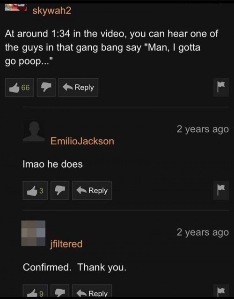Visit EmilioJackson's profile page

[82, 141]
